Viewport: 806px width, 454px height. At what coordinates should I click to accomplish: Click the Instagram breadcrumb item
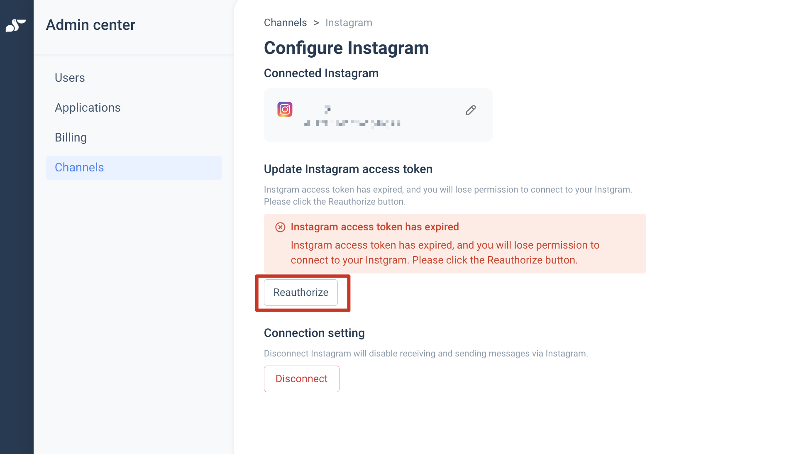(x=349, y=22)
